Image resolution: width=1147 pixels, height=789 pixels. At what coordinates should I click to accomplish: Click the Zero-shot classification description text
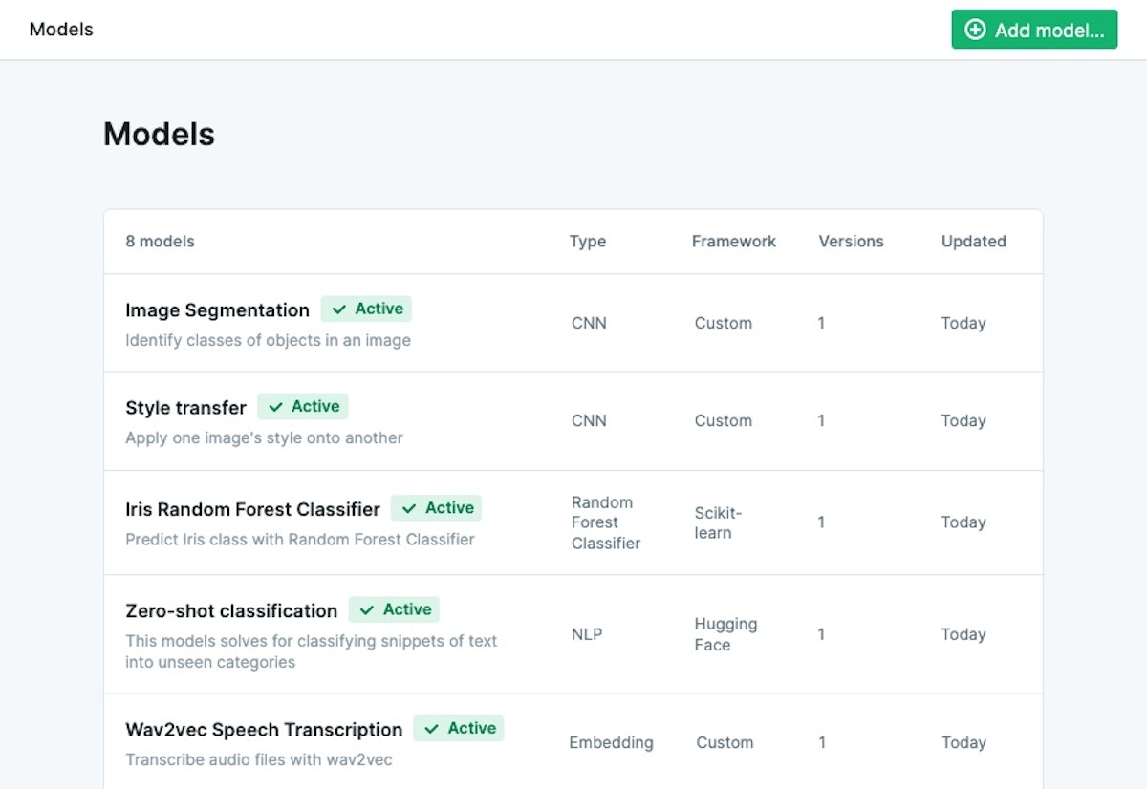pos(312,651)
